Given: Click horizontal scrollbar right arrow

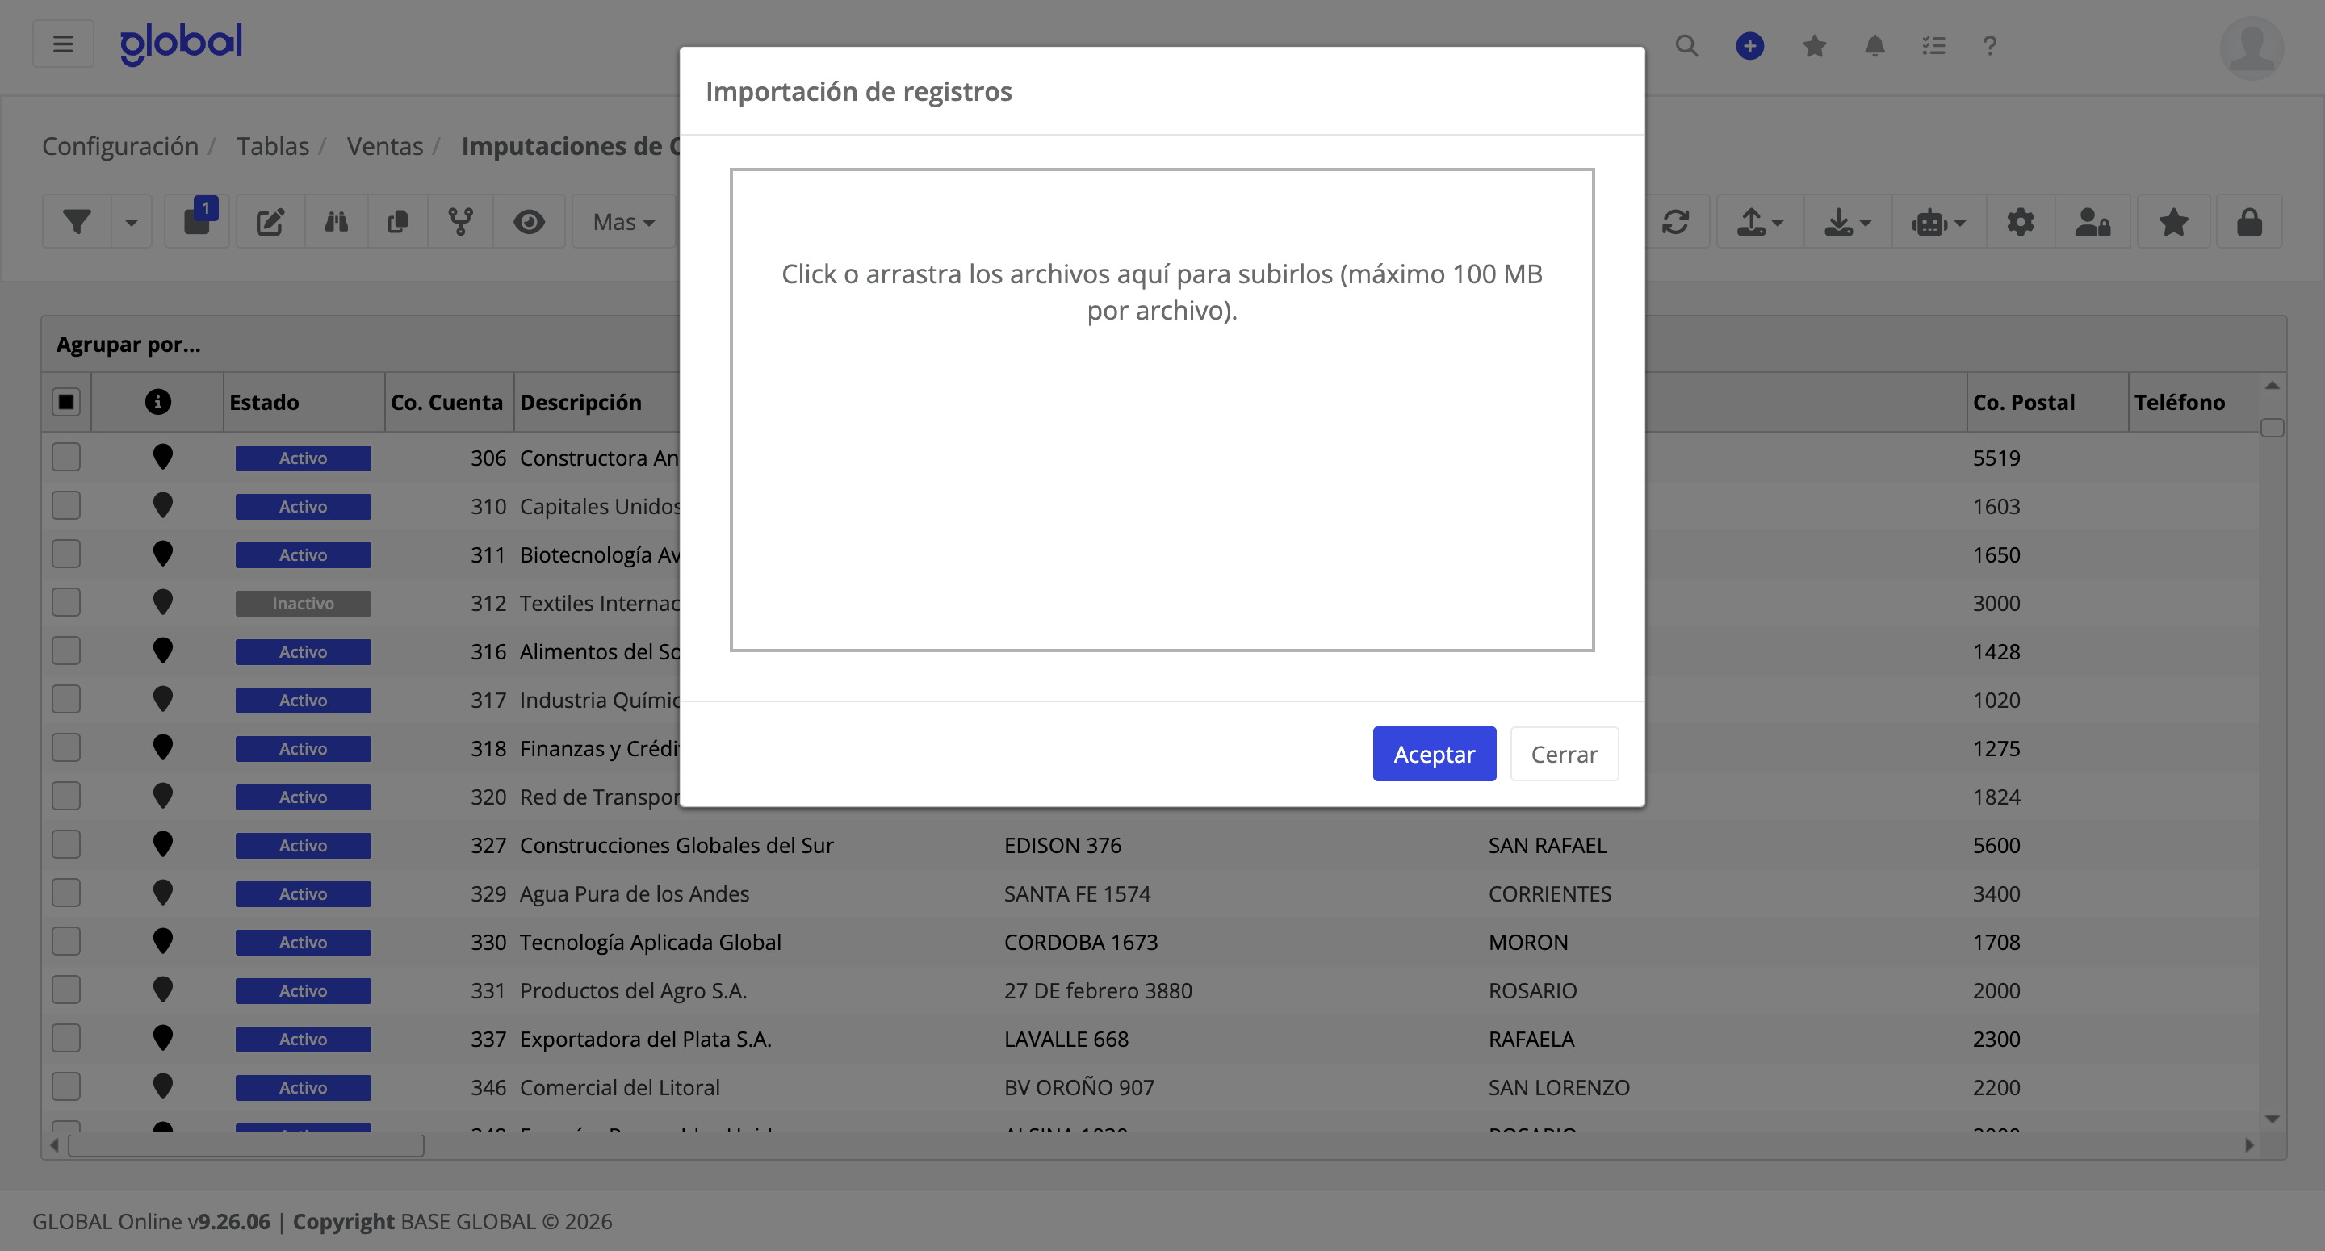Looking at the screenshot, I should [2250, 1144].
